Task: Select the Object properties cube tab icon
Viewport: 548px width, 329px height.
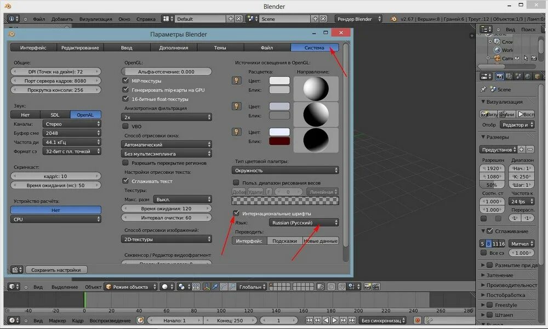Action: pos(537,77)
